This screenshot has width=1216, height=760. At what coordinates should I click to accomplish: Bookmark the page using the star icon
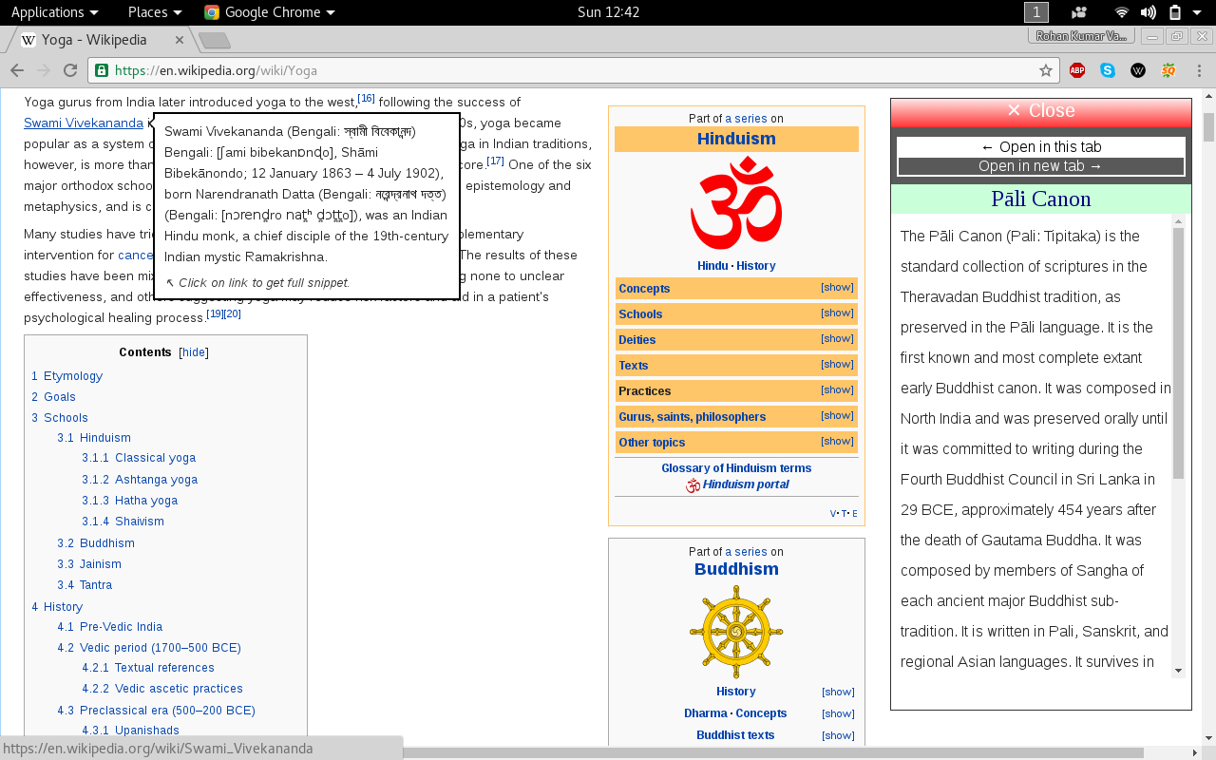(x=1045, y=69)
